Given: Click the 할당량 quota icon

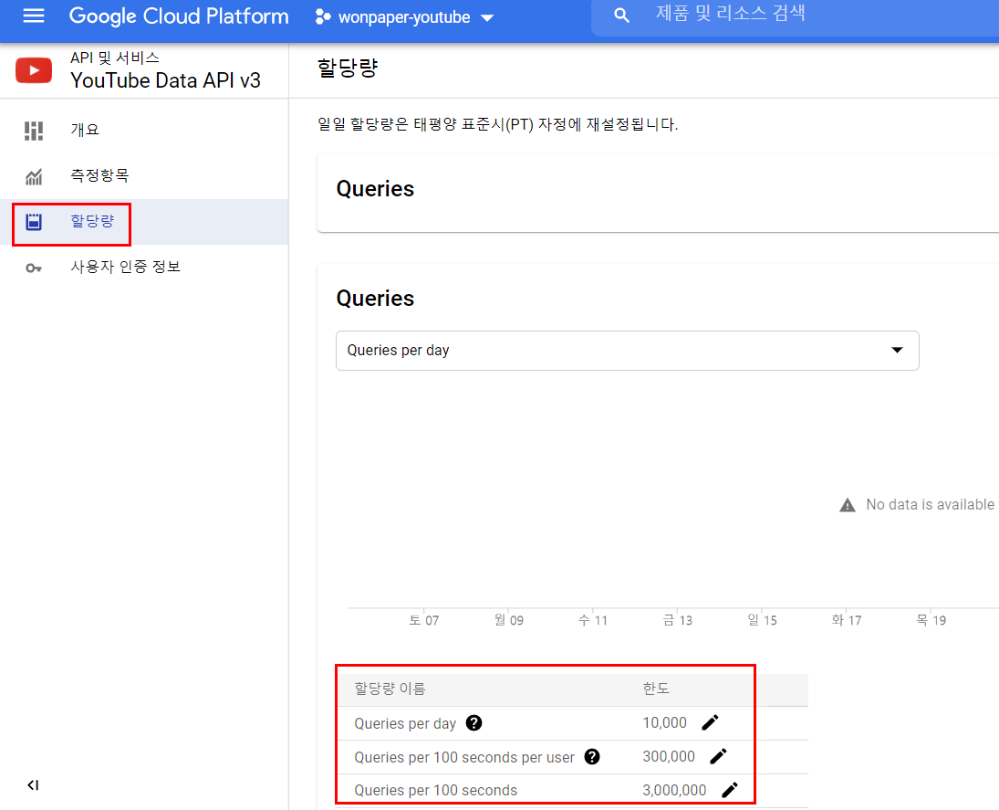Looking at the screenshot, I should pos(34,222).
